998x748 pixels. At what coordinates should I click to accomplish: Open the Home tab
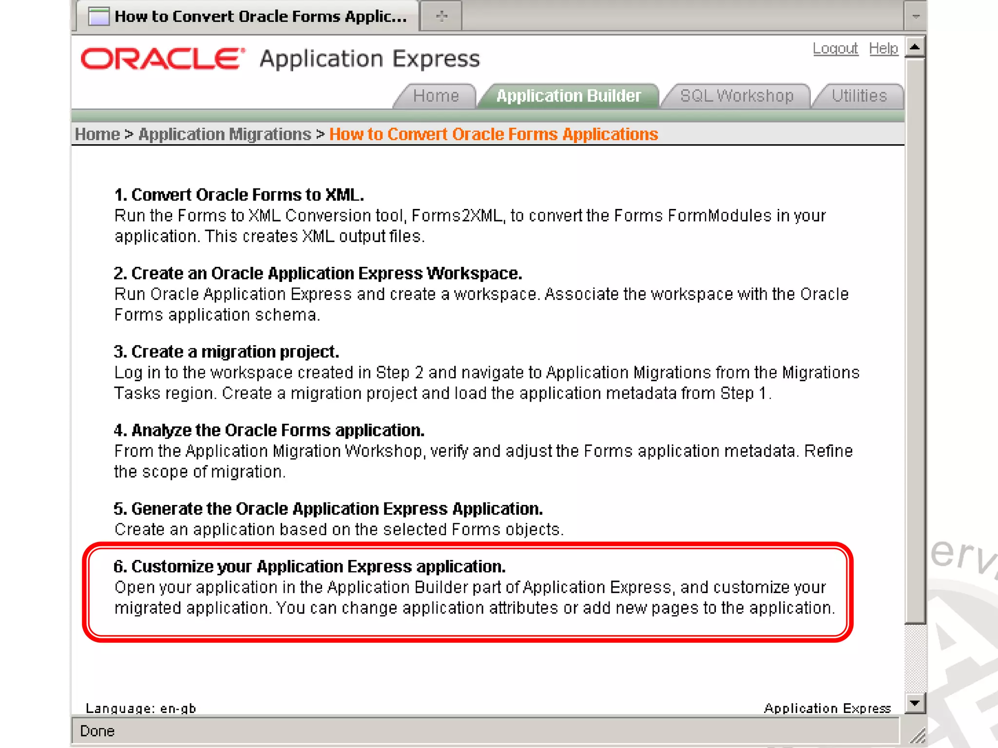click(436, 96)
